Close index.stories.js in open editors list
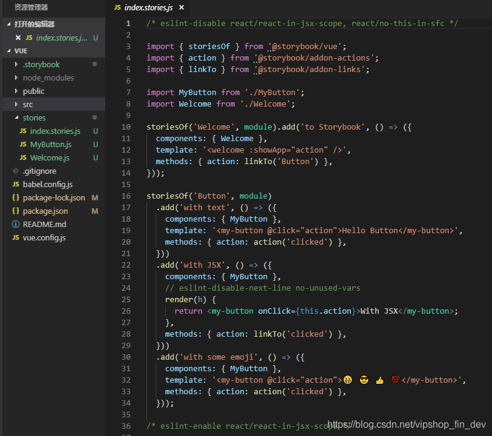Image resolution: width=492 pixels, height=436 pixels. (18, 38)
